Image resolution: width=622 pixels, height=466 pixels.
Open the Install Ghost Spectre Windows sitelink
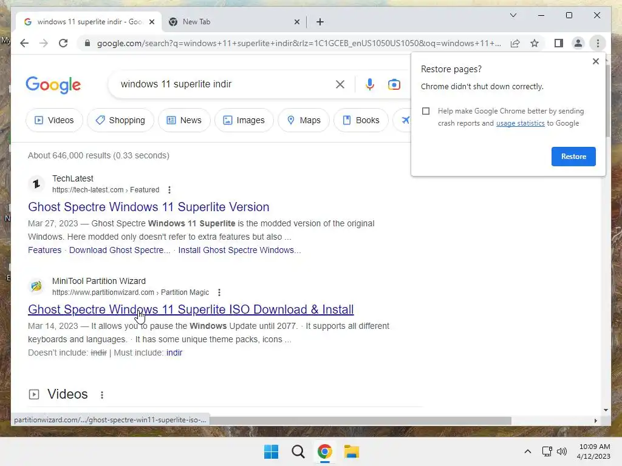(x=239, y=250)
